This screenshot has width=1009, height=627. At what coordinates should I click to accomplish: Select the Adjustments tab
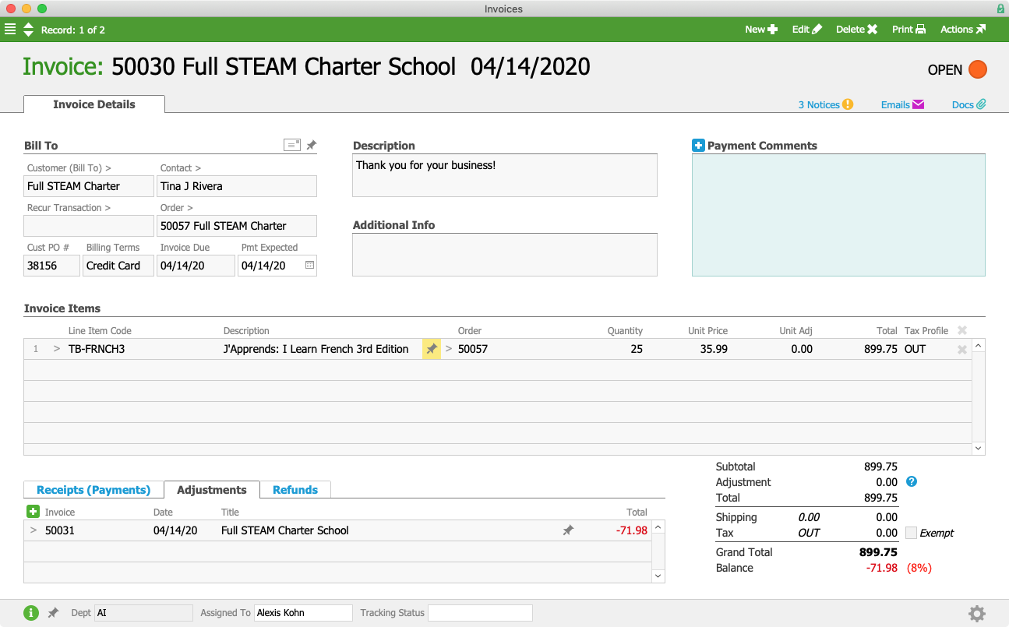click(x=212, y=490)
